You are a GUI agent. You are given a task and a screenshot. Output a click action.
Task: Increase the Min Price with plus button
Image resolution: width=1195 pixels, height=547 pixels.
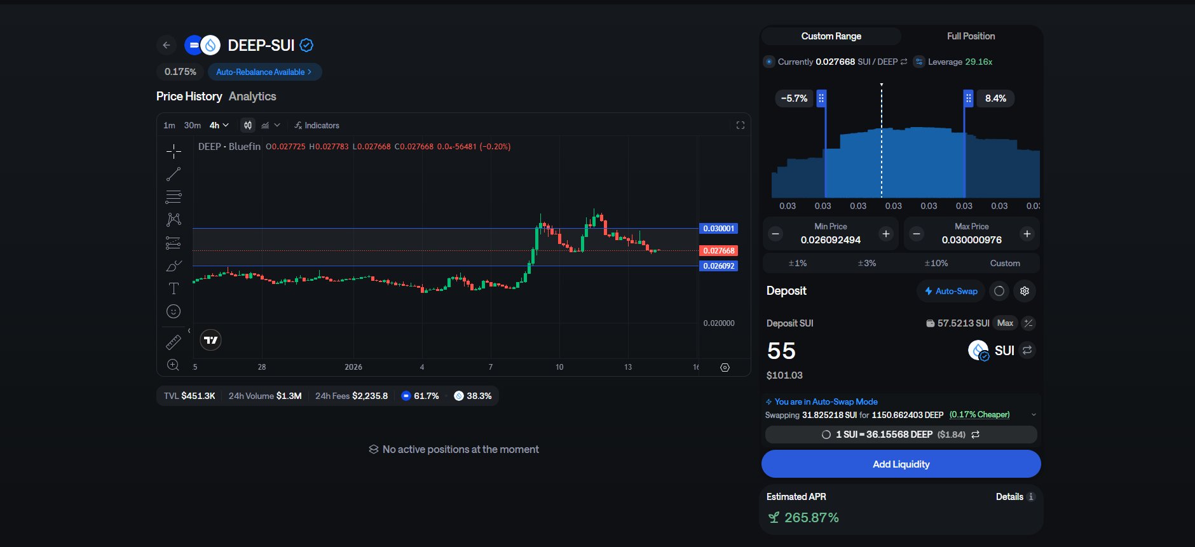pyautogui.click(x=886, y=234)
